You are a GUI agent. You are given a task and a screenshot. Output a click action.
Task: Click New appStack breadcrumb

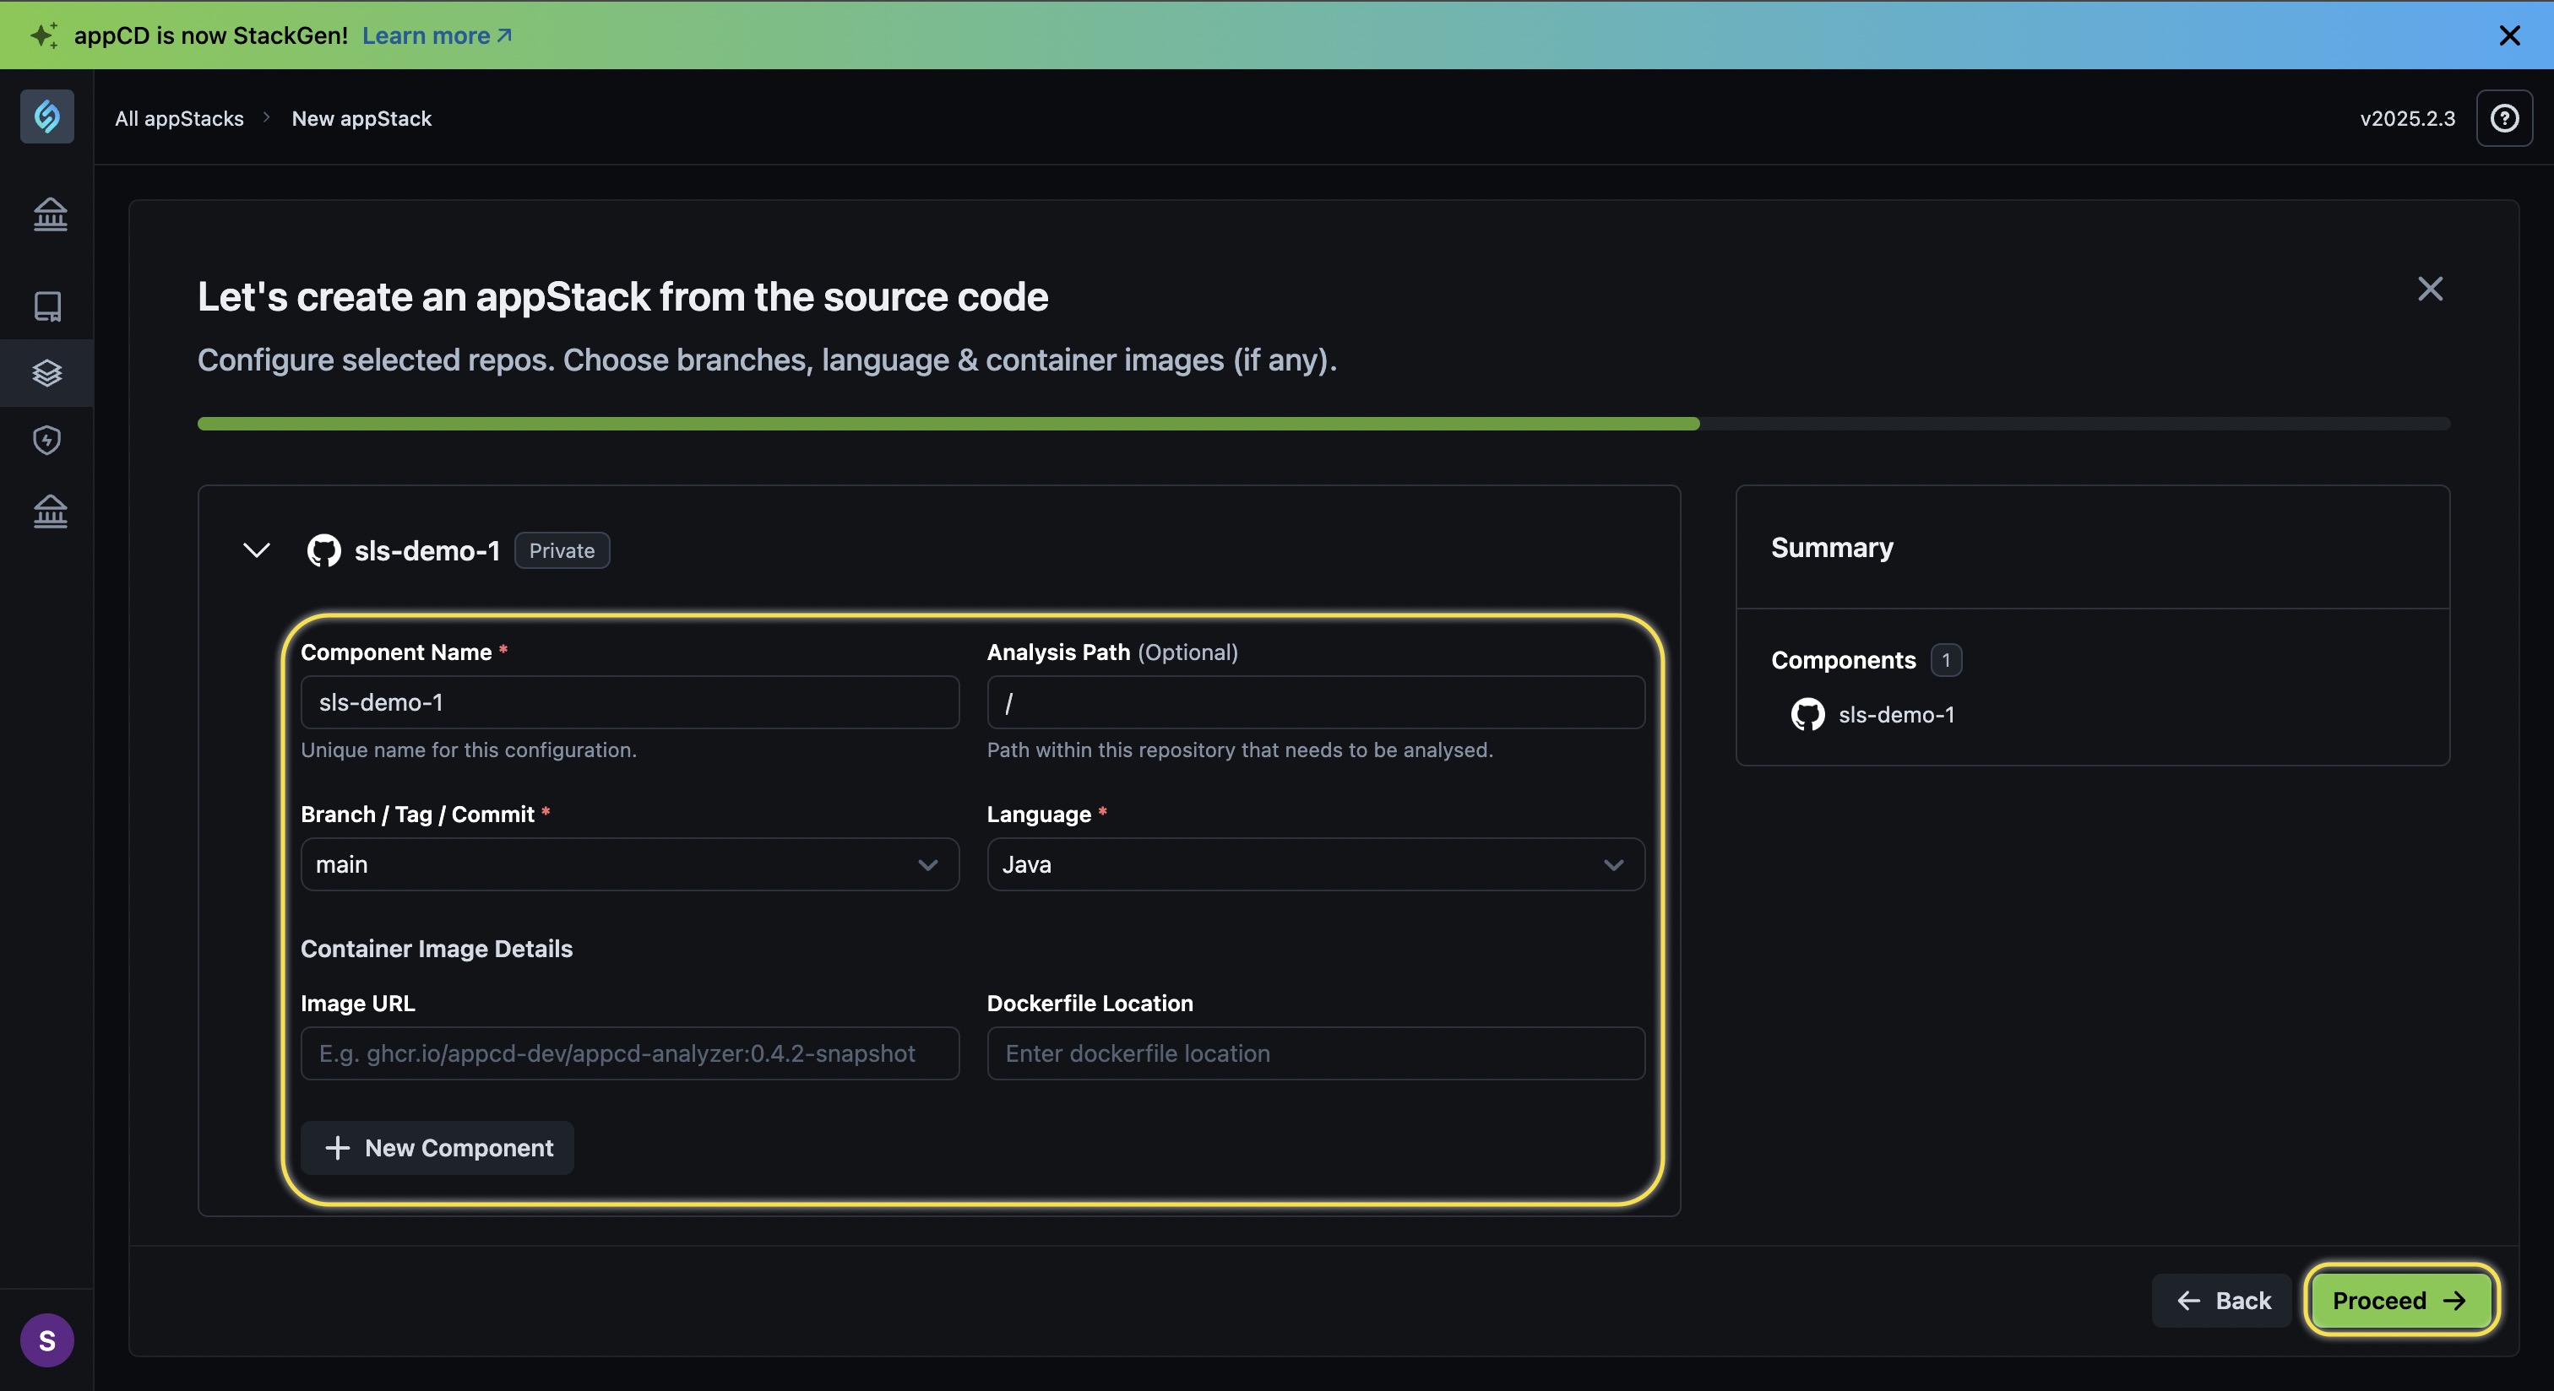[x=361, y=118]
